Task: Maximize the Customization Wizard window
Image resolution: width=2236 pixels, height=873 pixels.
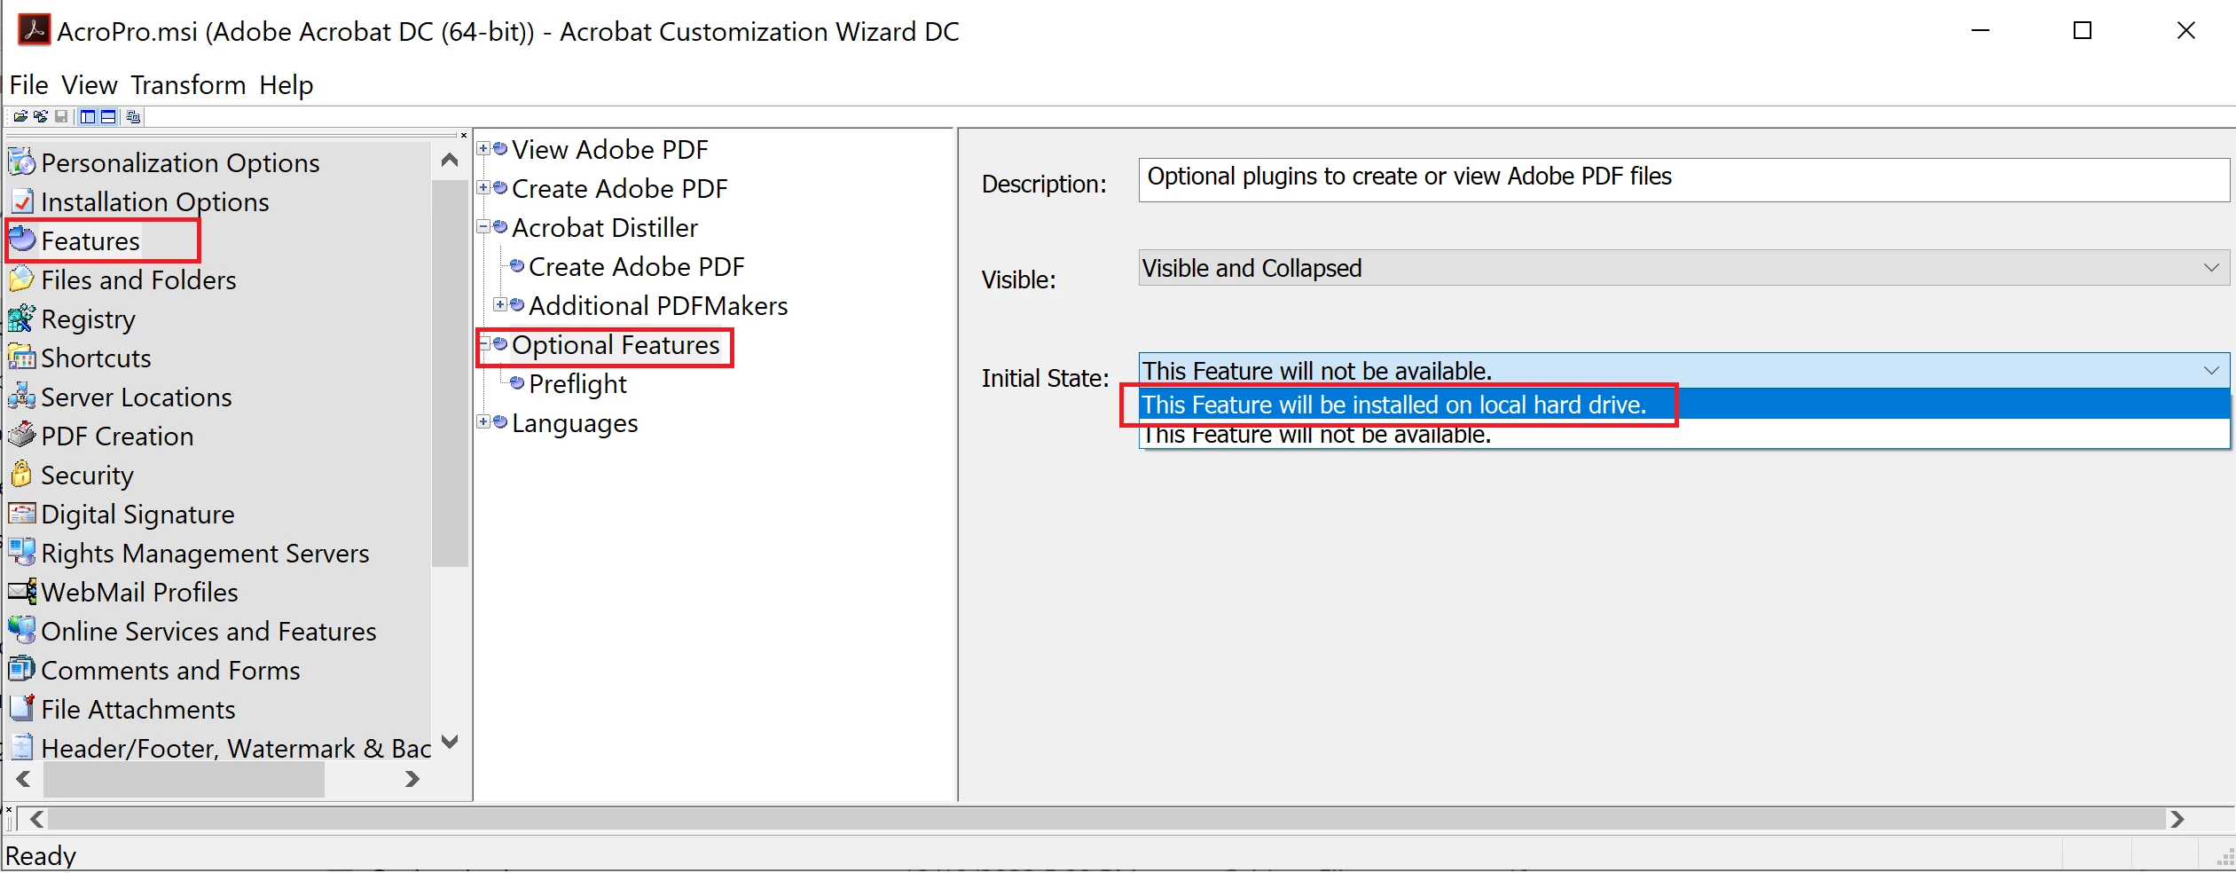Action: [2083, 30]
